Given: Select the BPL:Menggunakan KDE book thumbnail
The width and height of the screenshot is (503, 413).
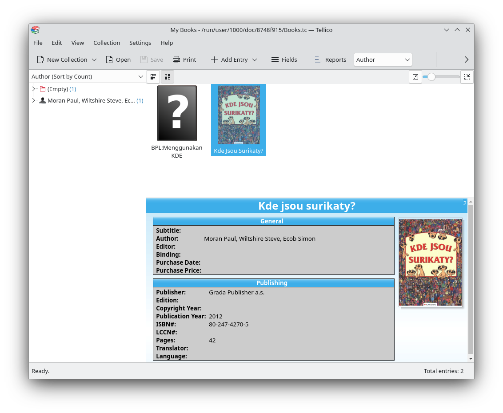Looking at the screenshot, I should click(x=177, y=114).
